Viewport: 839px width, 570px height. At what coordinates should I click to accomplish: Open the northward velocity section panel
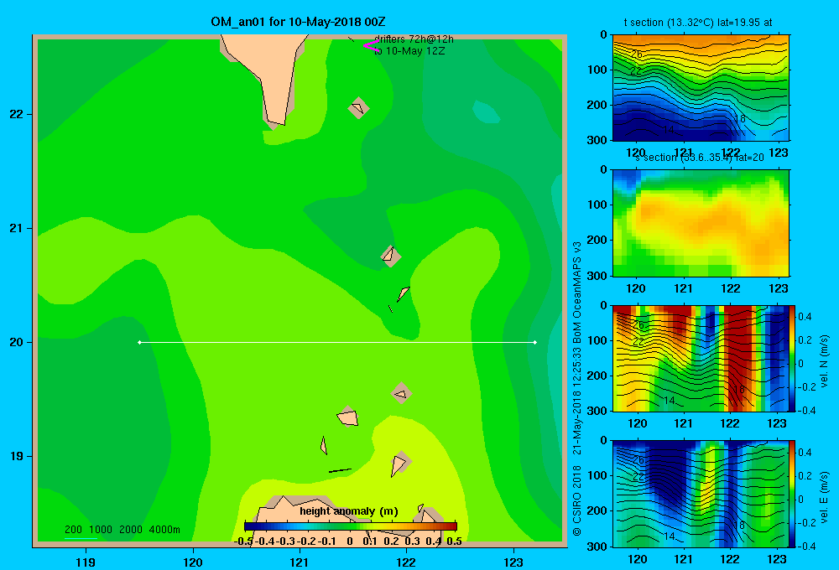701,358
